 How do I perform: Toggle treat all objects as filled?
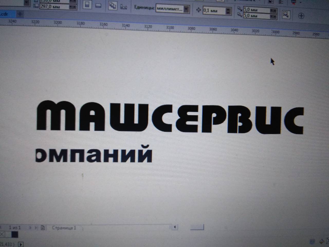[x=286, y=14]
